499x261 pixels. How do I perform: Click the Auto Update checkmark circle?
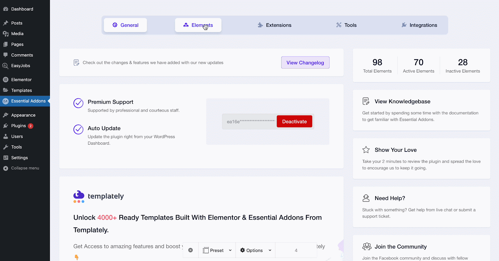78,129
